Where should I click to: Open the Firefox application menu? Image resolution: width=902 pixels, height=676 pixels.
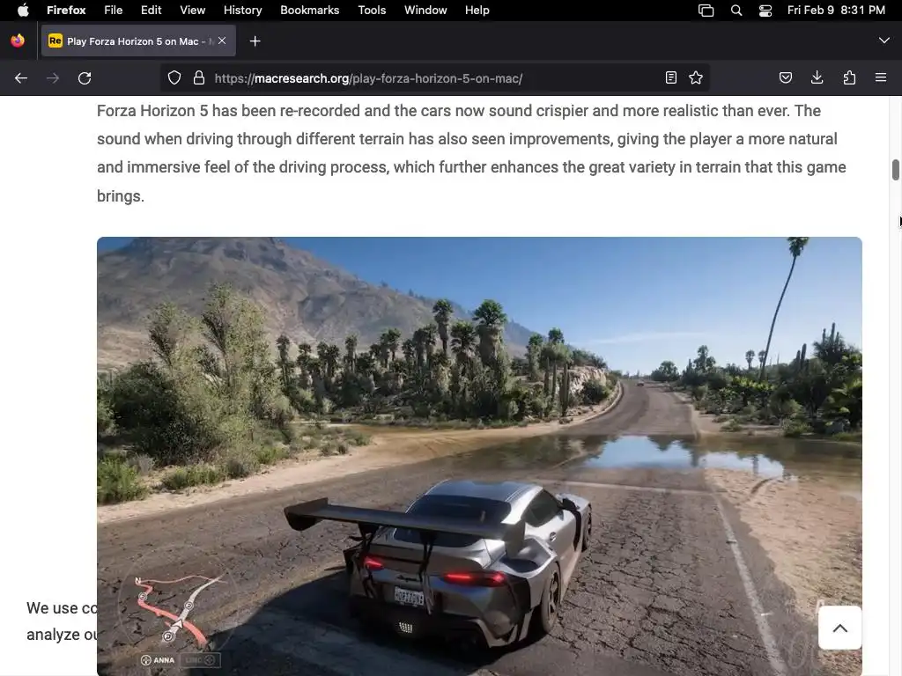pos(66,11)
